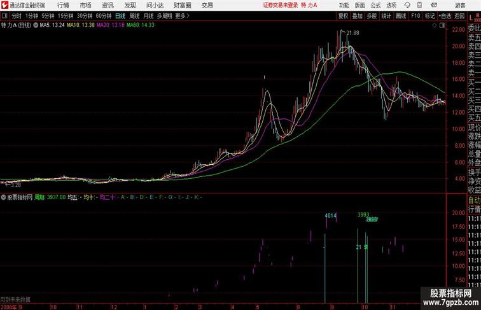Viewport: 481px width, 310px height.
Task: Open the 版面 menu
Action: coord(360,5)
